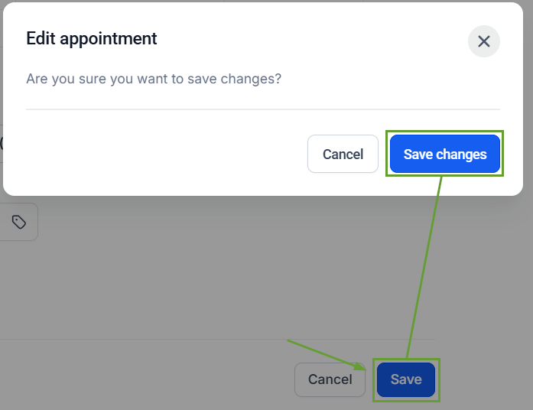Screen dimensions: 533x410
Task: Close the Edit appointment dialog with X
Action: (x=484, y=41)
